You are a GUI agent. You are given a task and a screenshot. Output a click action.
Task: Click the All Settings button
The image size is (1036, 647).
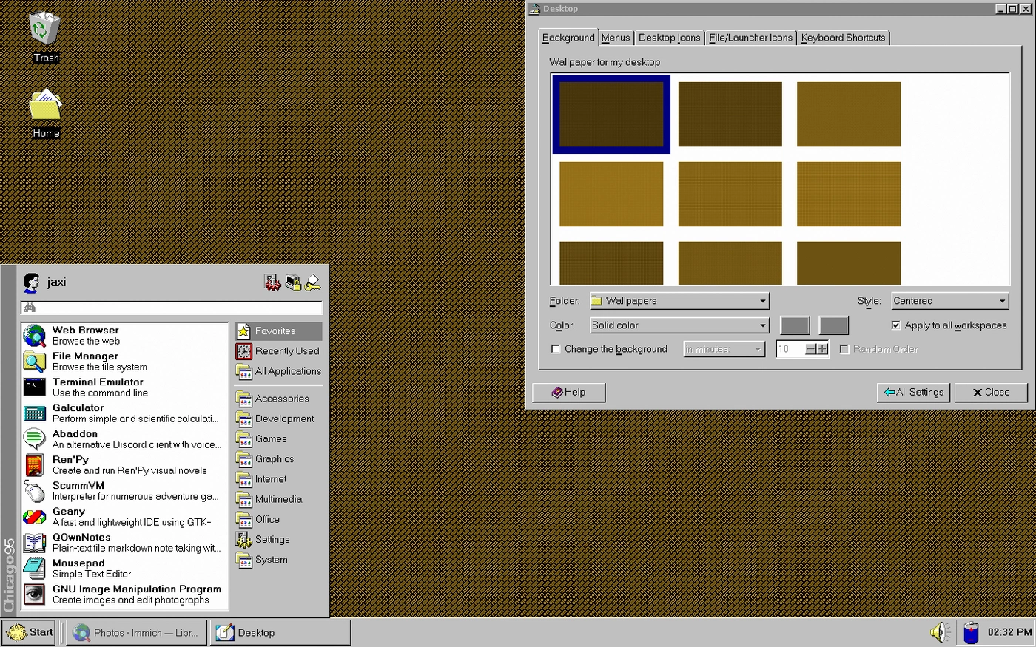pos(914,393)
